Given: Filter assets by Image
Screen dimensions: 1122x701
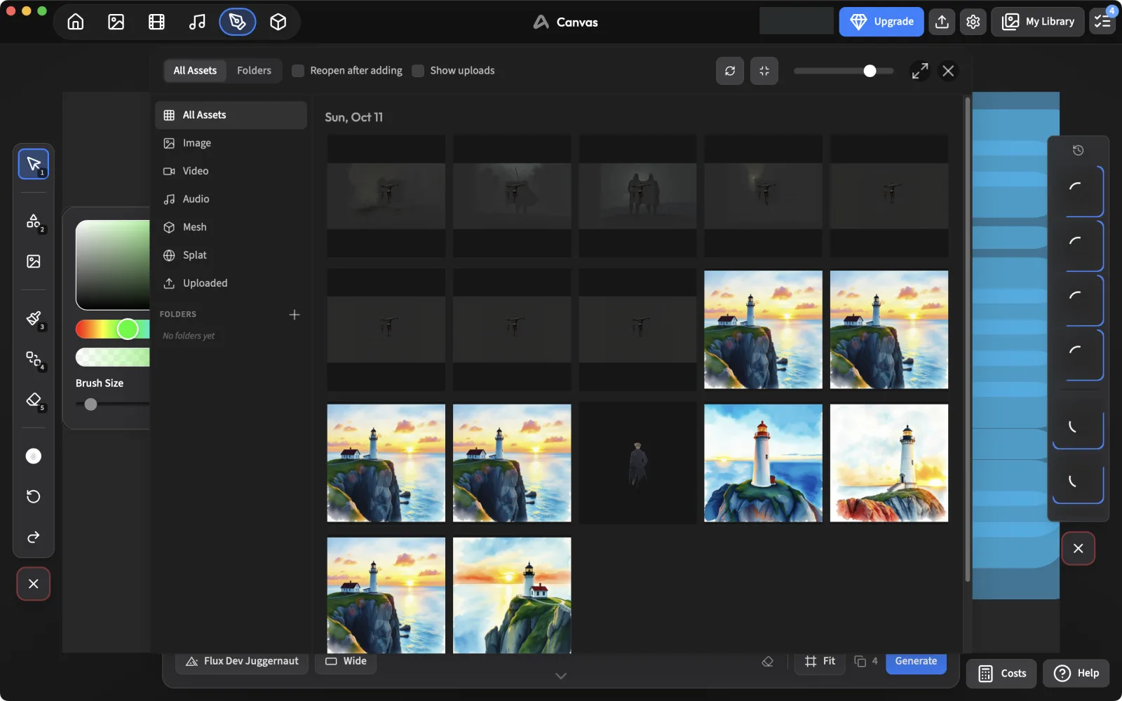Looking at the screenshot, I should tap(231, 143).
